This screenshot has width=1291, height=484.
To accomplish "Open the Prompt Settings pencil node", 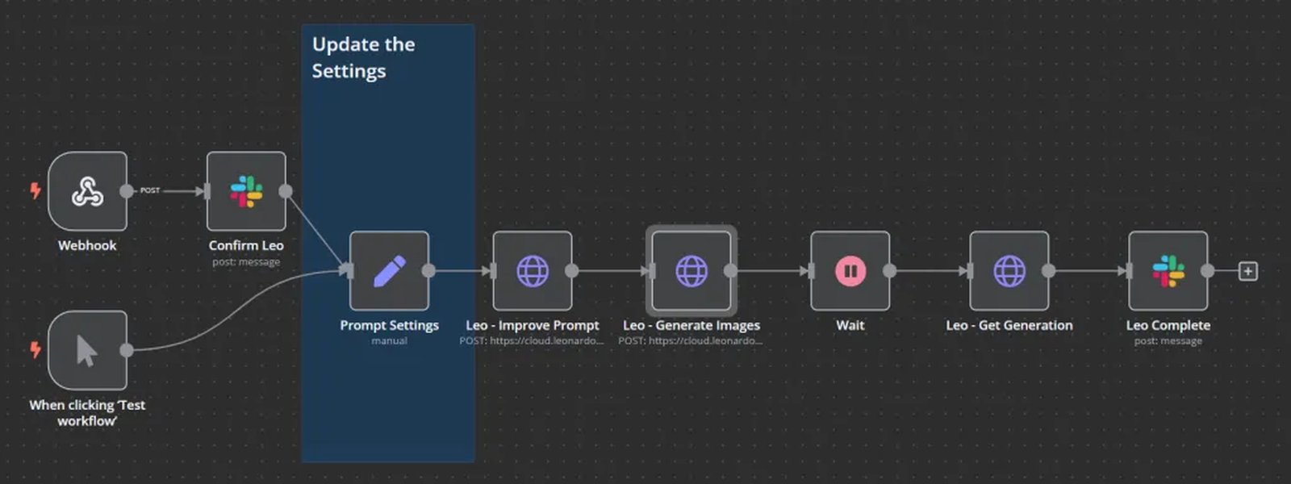I will pyautogui.click(x=389, y=271).
